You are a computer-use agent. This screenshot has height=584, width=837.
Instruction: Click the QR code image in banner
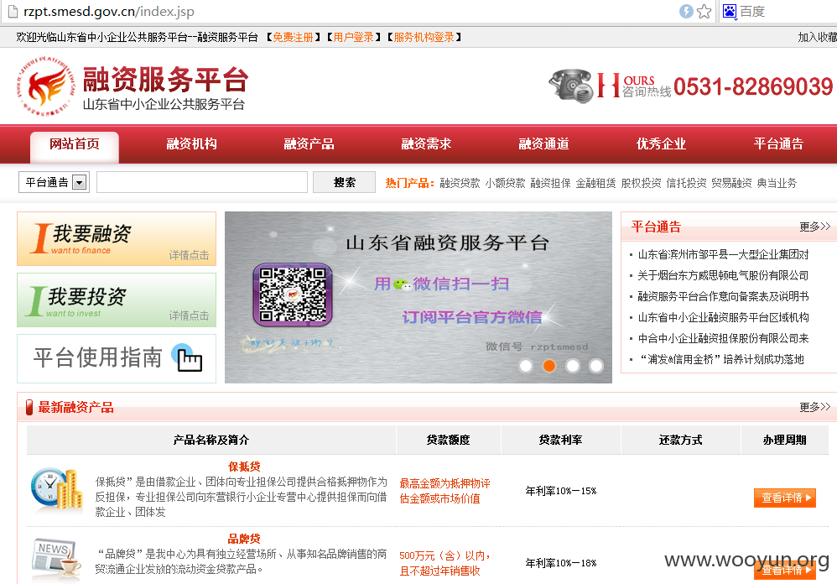point(293,295)
